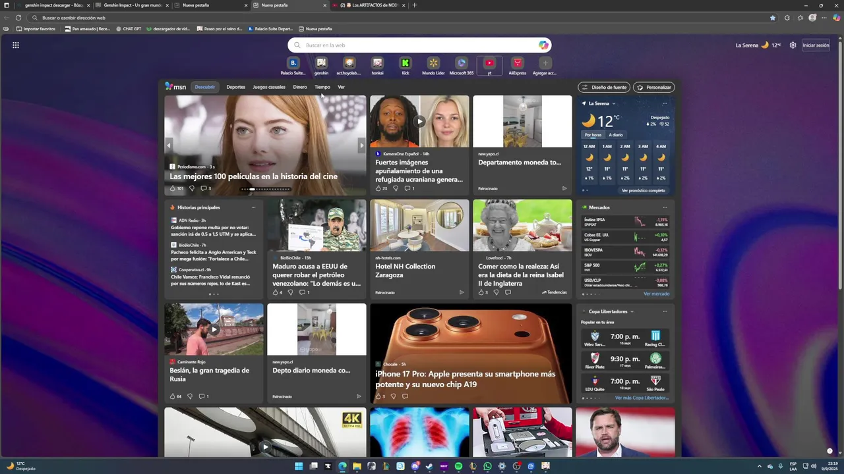
Task: Go to next featured carousel story
Action: 361,145
